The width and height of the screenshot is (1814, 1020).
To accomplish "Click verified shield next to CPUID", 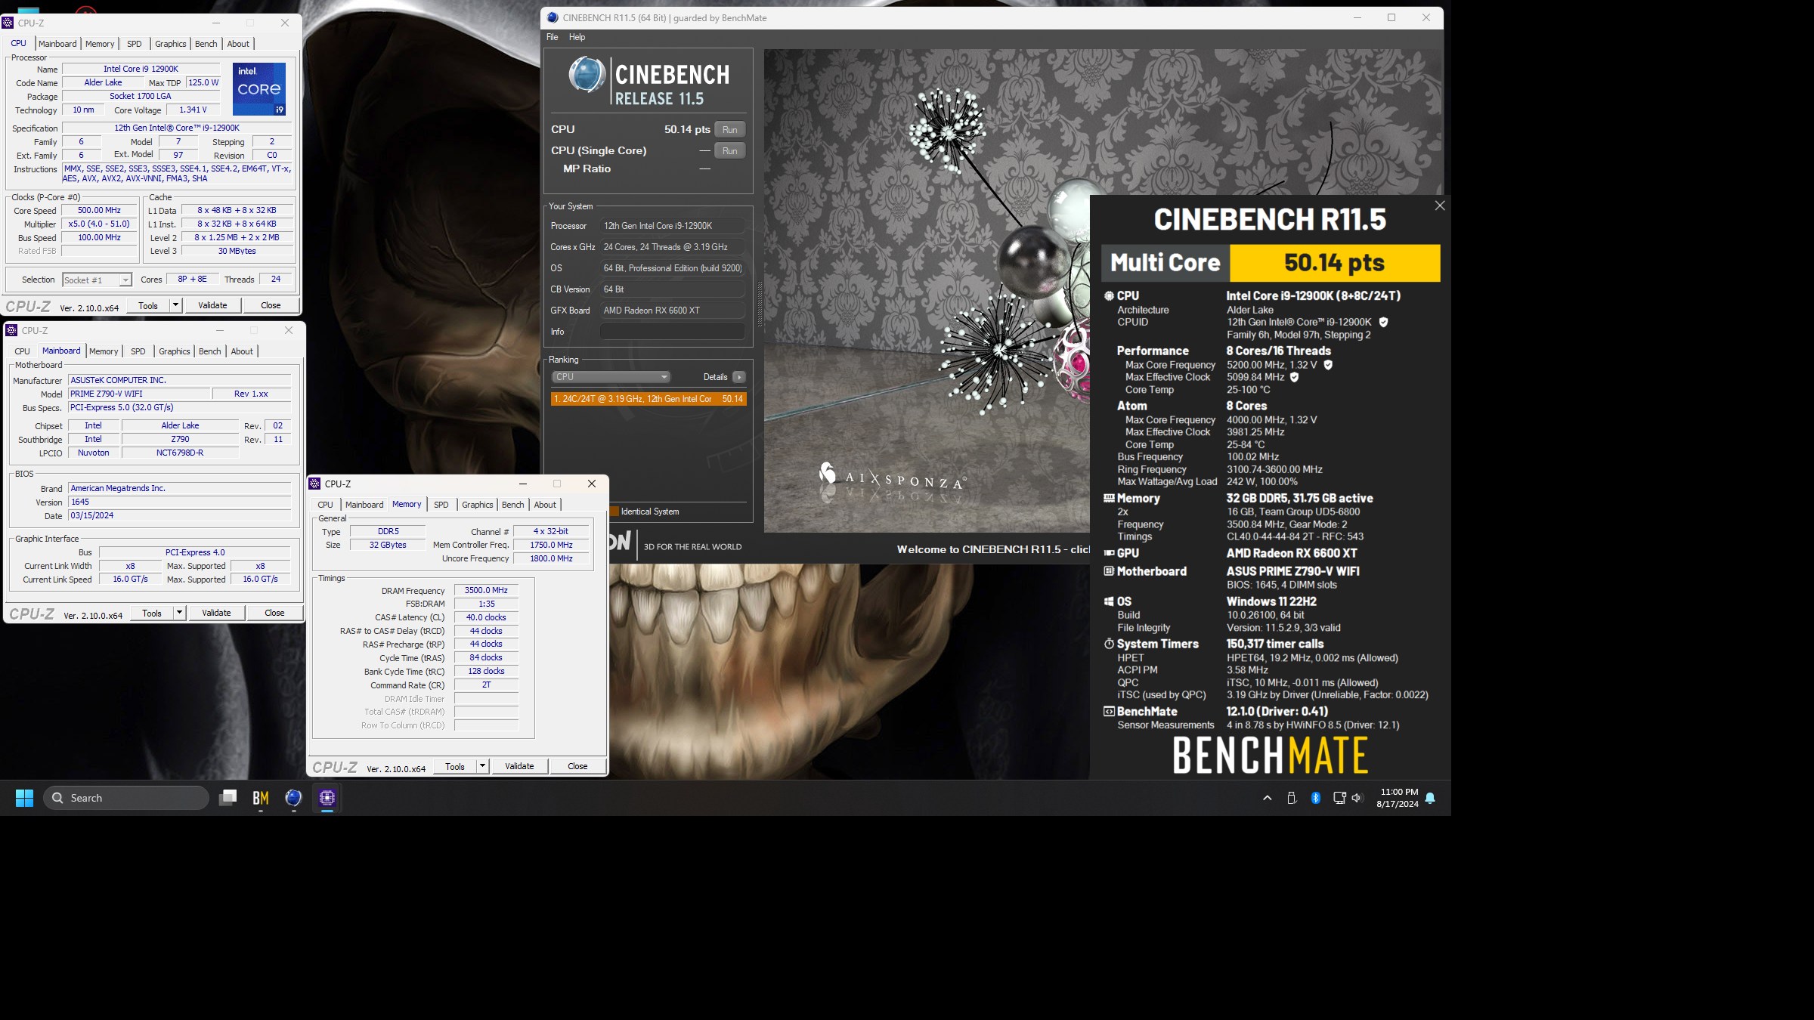I will pyautogui.click(x=1383, y=322).
